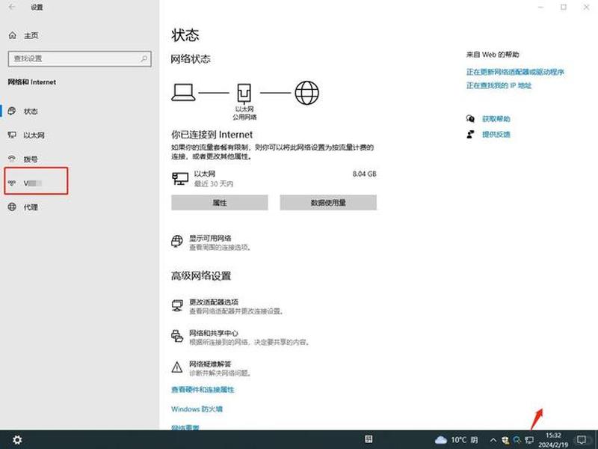The height and width of the screenshot is (449, 598).
Task: Click the Ethernet adapter icon in the network diagram
Action: pyautogui.click(x=244, y=93)
